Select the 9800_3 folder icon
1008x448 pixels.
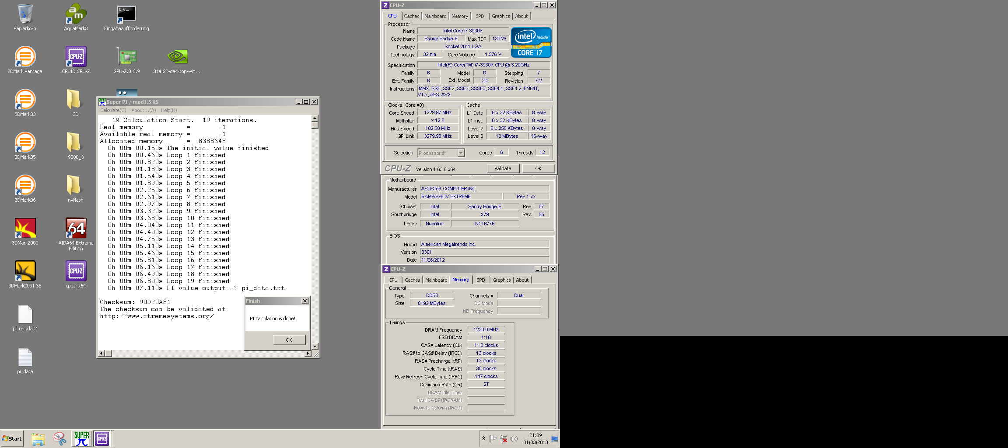pyautogui.click(x=76, y=146)
